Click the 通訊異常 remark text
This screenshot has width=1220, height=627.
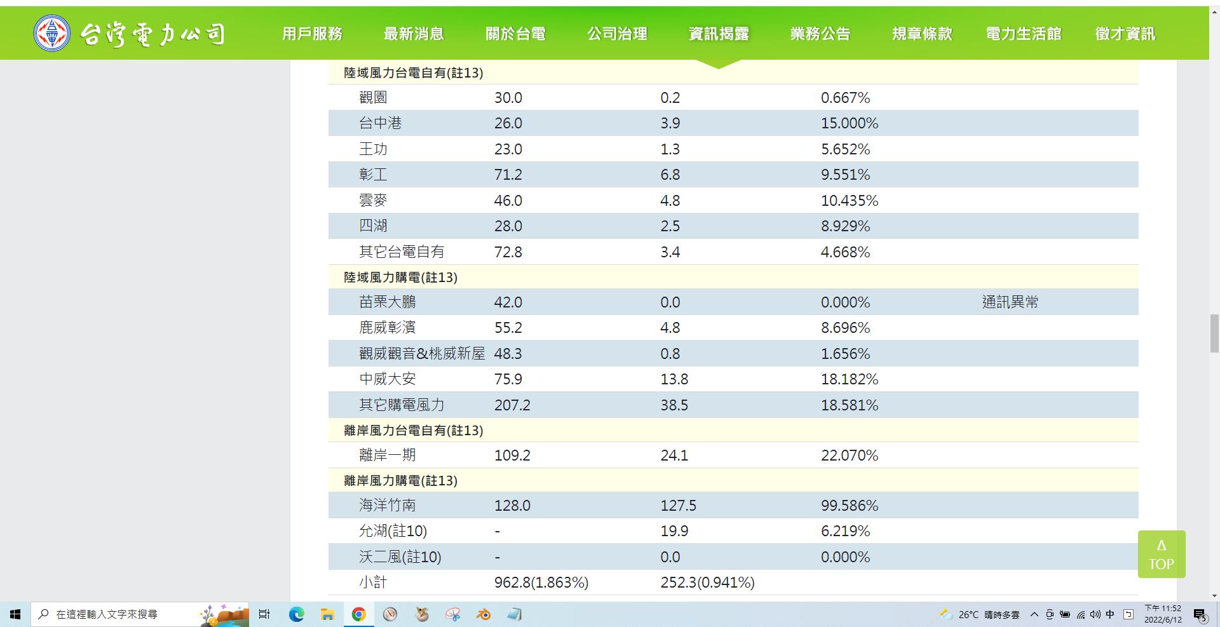1010,302
